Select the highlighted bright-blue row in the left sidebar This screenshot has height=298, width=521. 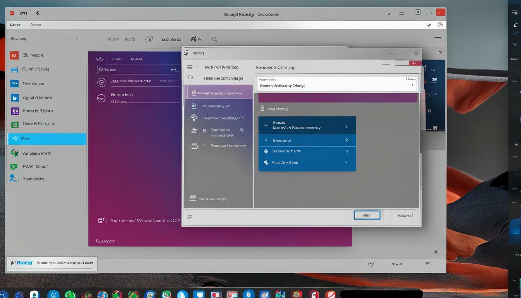(x=47, y=139)
